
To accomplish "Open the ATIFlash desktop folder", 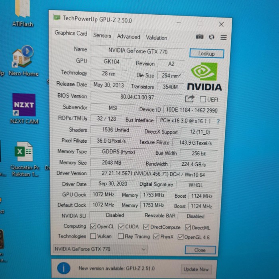I will tap(23, 13).
